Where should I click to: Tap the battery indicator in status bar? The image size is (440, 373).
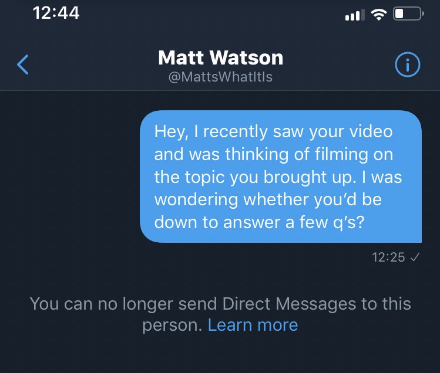(409, 13)
